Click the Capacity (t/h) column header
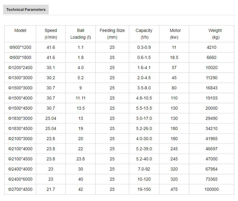This screenshot has width=238, height=201. (x=144, y=34)
